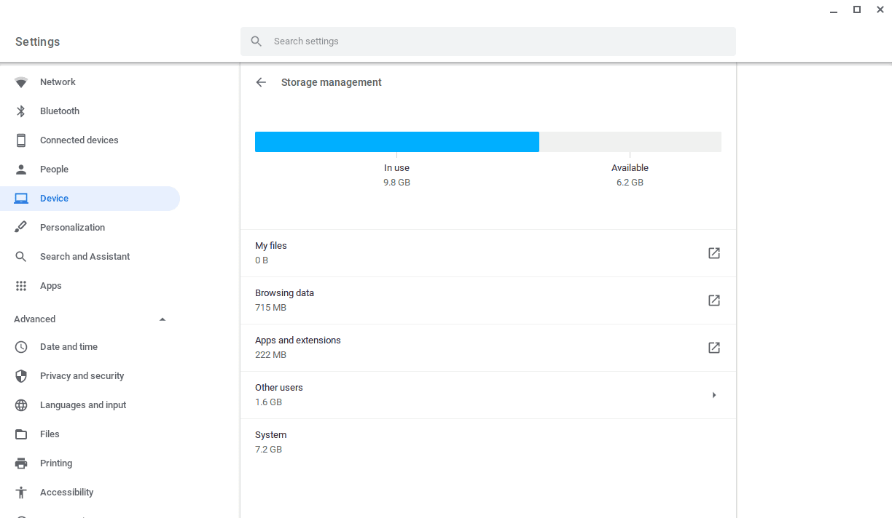The image size is (892, 518).
Task: Click the Personalization brush icon
Action: (21, 228)
